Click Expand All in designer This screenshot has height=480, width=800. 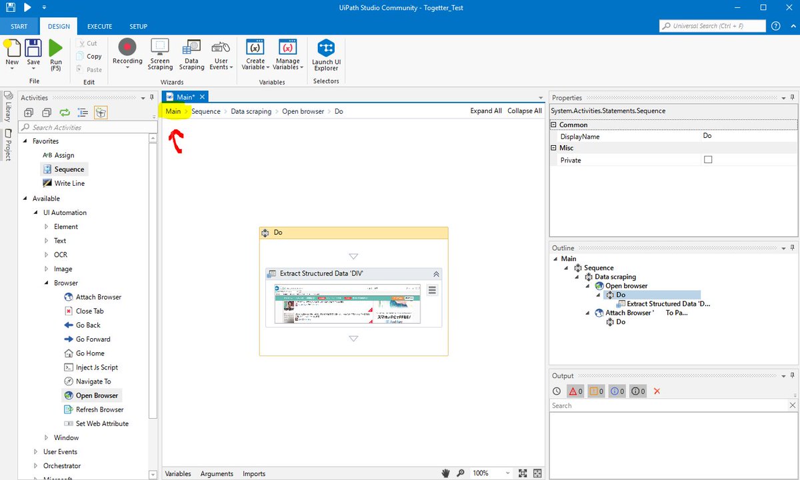[486, 111]
